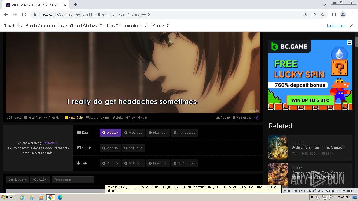Viewport: 358px width, 201px height.
Task: Bookmark this page with the star icon
Action: [323, 15]
